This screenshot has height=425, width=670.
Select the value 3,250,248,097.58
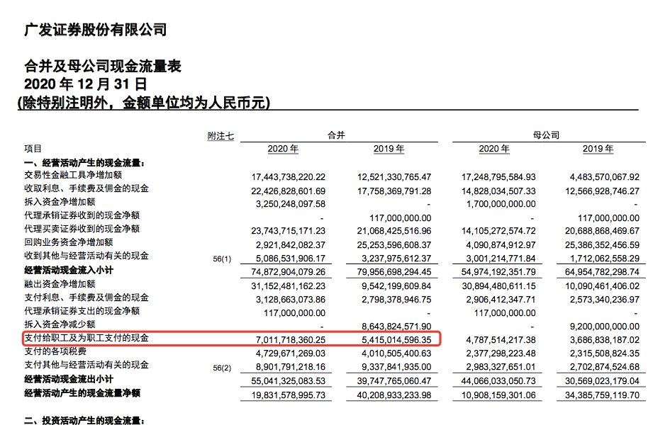click(291, 205)
